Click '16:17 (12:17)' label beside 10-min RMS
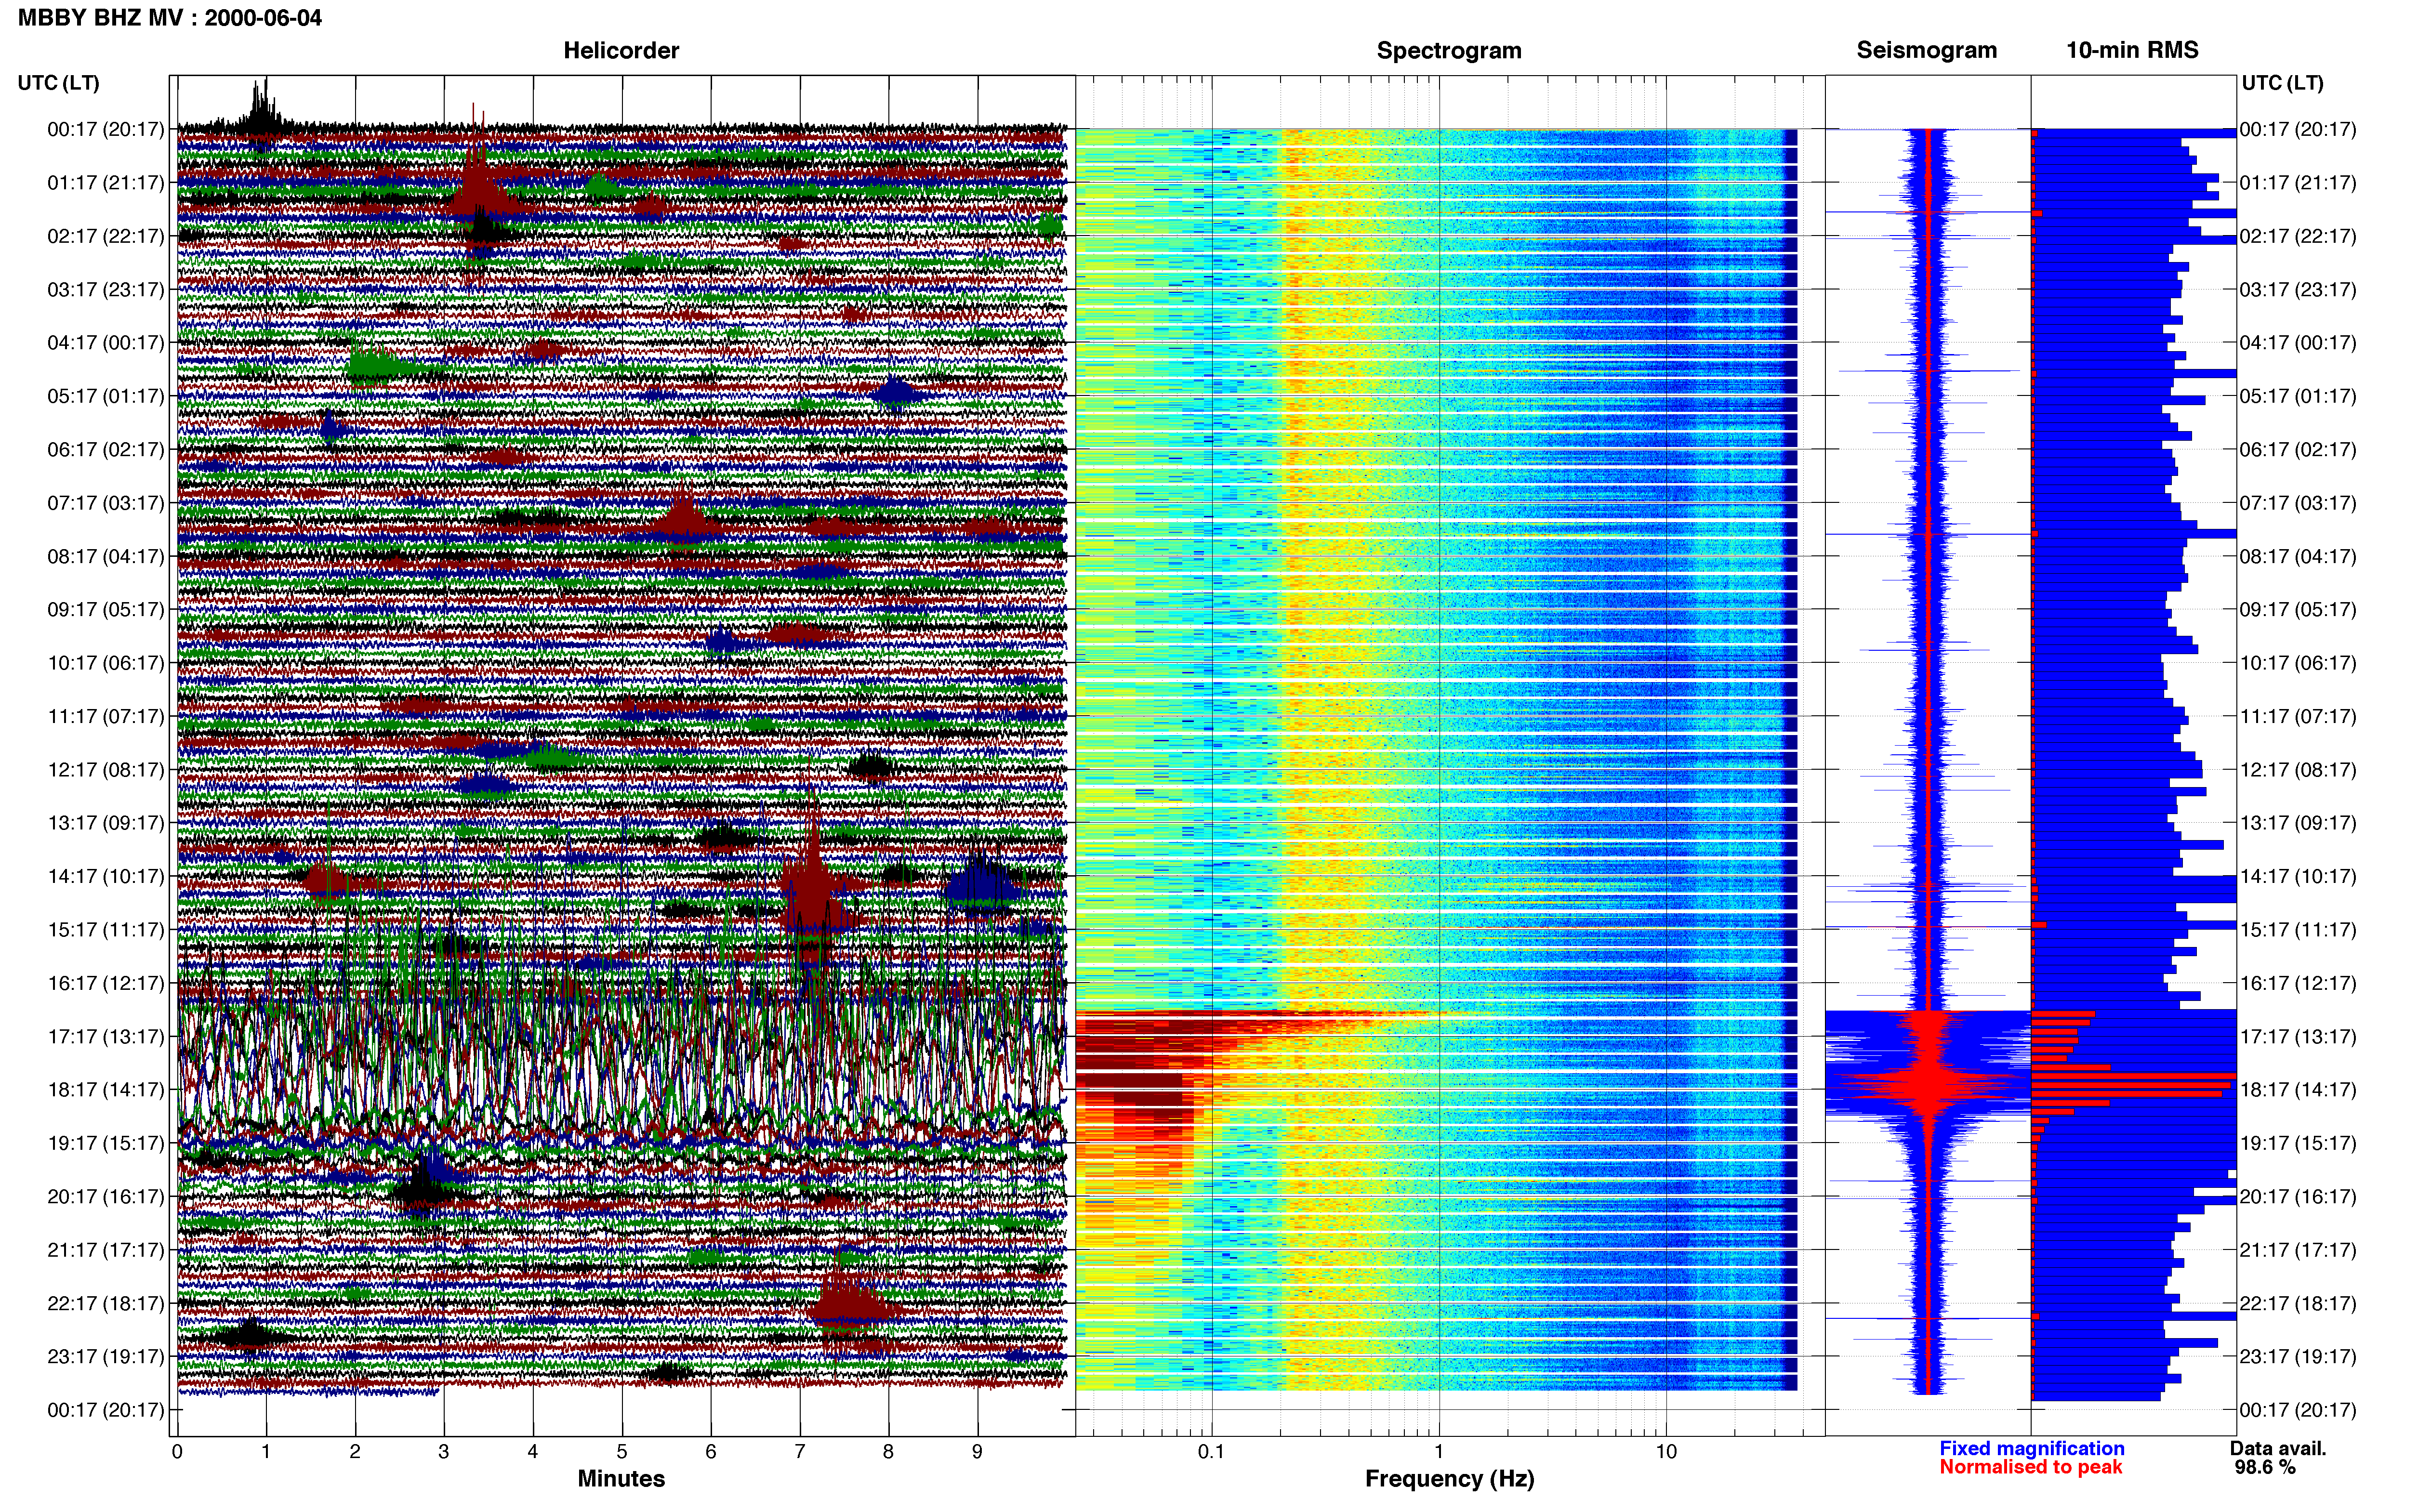 (2298, 983)
